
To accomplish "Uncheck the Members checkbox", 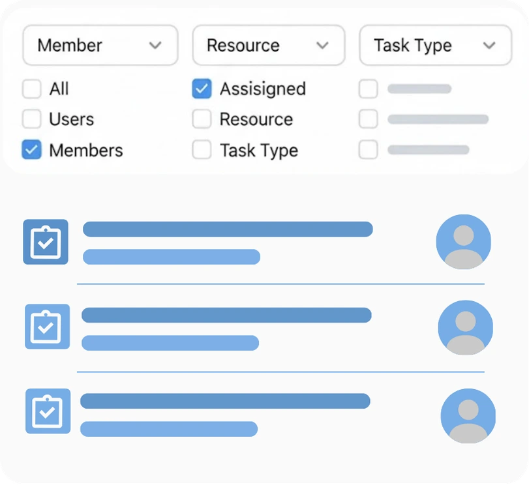I will [x=32, y=150].
